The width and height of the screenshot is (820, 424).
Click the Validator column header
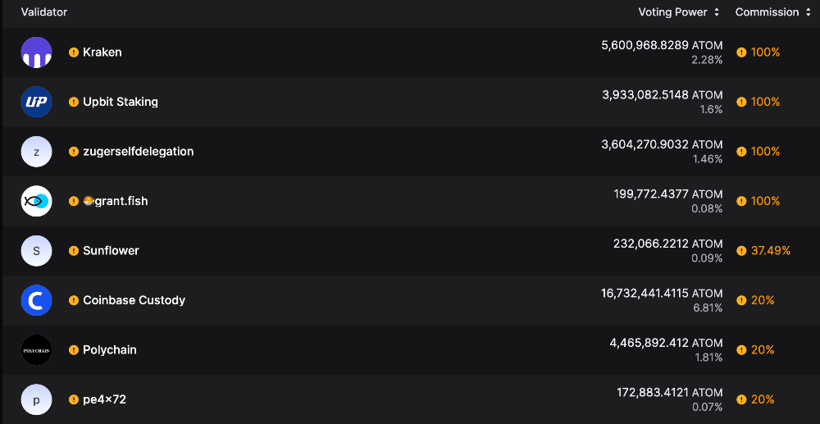click(x=44, y=12)
